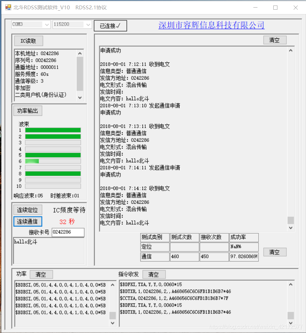Click the IC读取 card read button
Screen dimensions: 306x333
(28, 41)
